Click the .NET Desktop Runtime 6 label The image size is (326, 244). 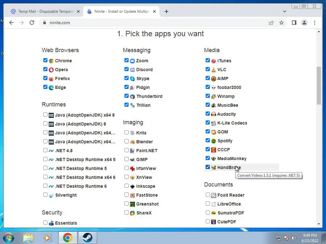(x=81, y=186)
